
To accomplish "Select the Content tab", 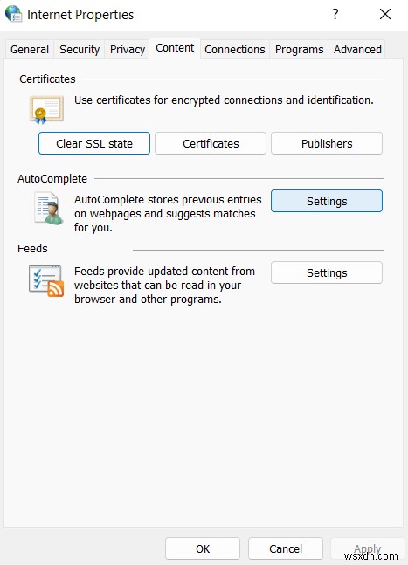I will pos(175,48).
